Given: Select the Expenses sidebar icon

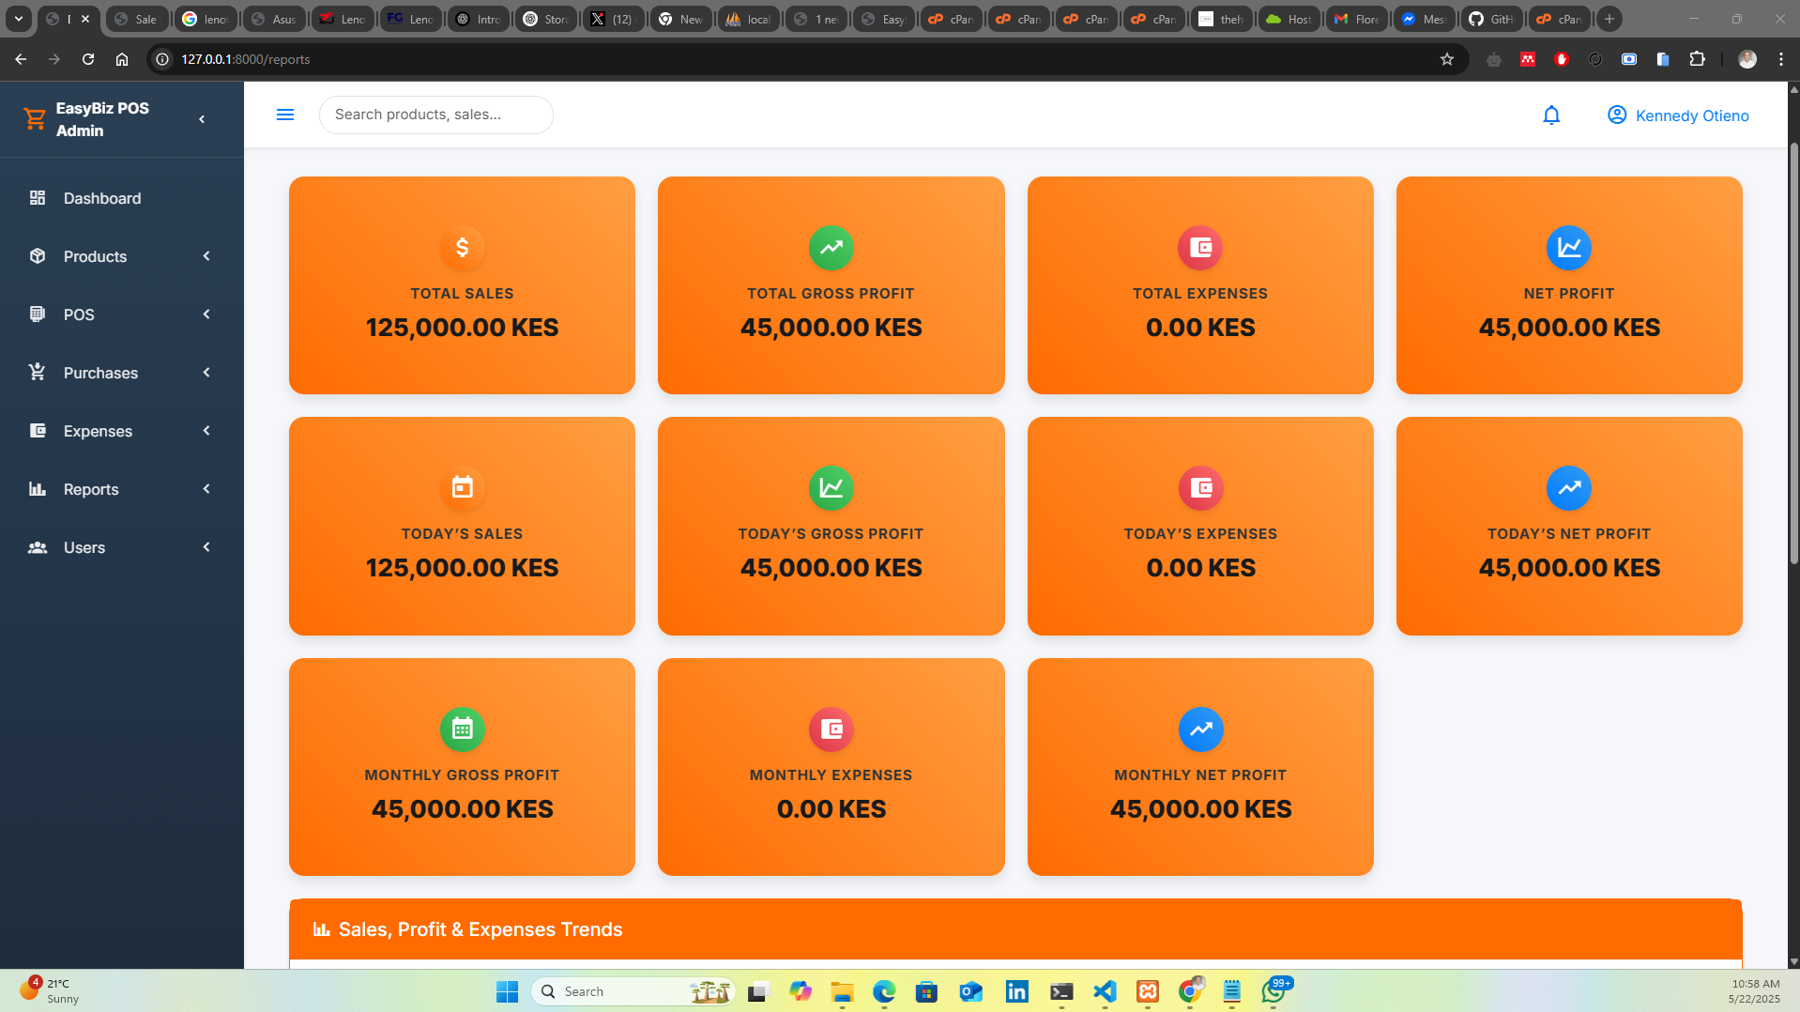Looking at the screenshot, I should tap(38, 431).
